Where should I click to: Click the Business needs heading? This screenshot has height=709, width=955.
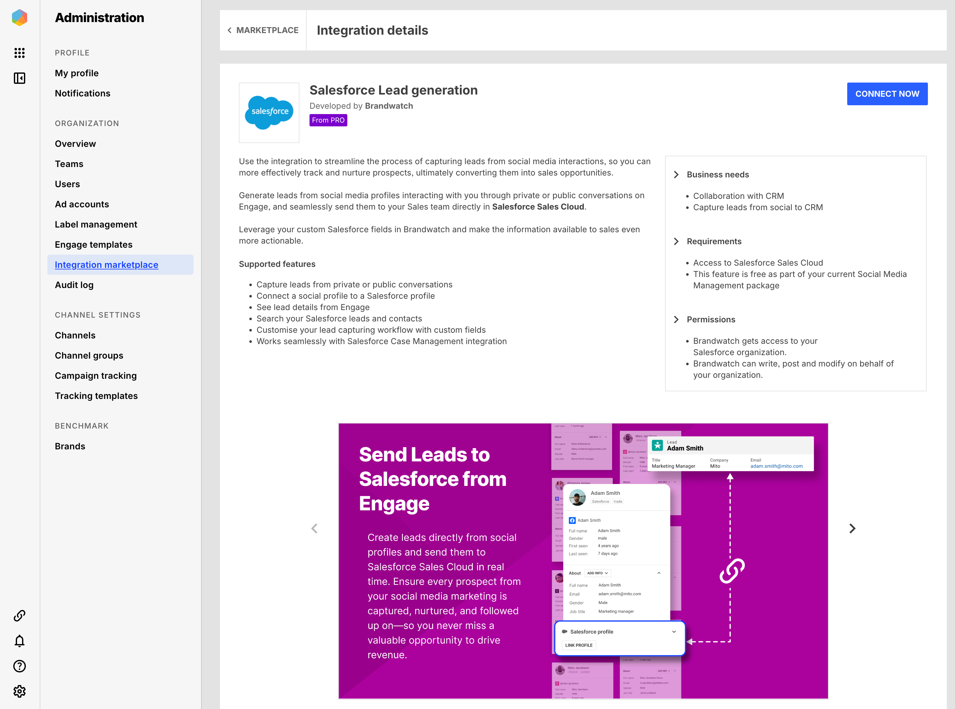(718, 175)
